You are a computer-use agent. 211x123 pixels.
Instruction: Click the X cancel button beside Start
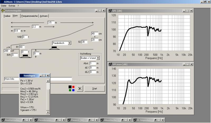pyautogui.click(x=80, y=88)
